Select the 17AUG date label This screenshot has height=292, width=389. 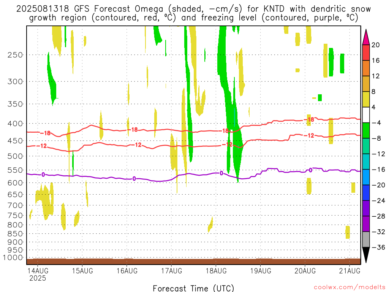(x=171, y=271)
